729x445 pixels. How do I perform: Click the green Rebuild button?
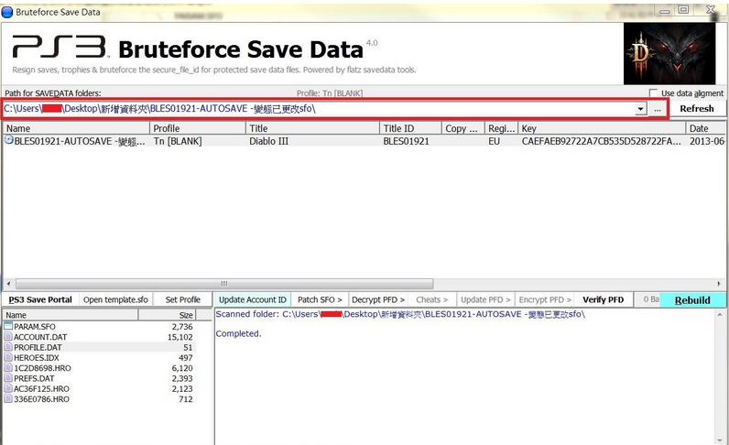click(691, 300)
